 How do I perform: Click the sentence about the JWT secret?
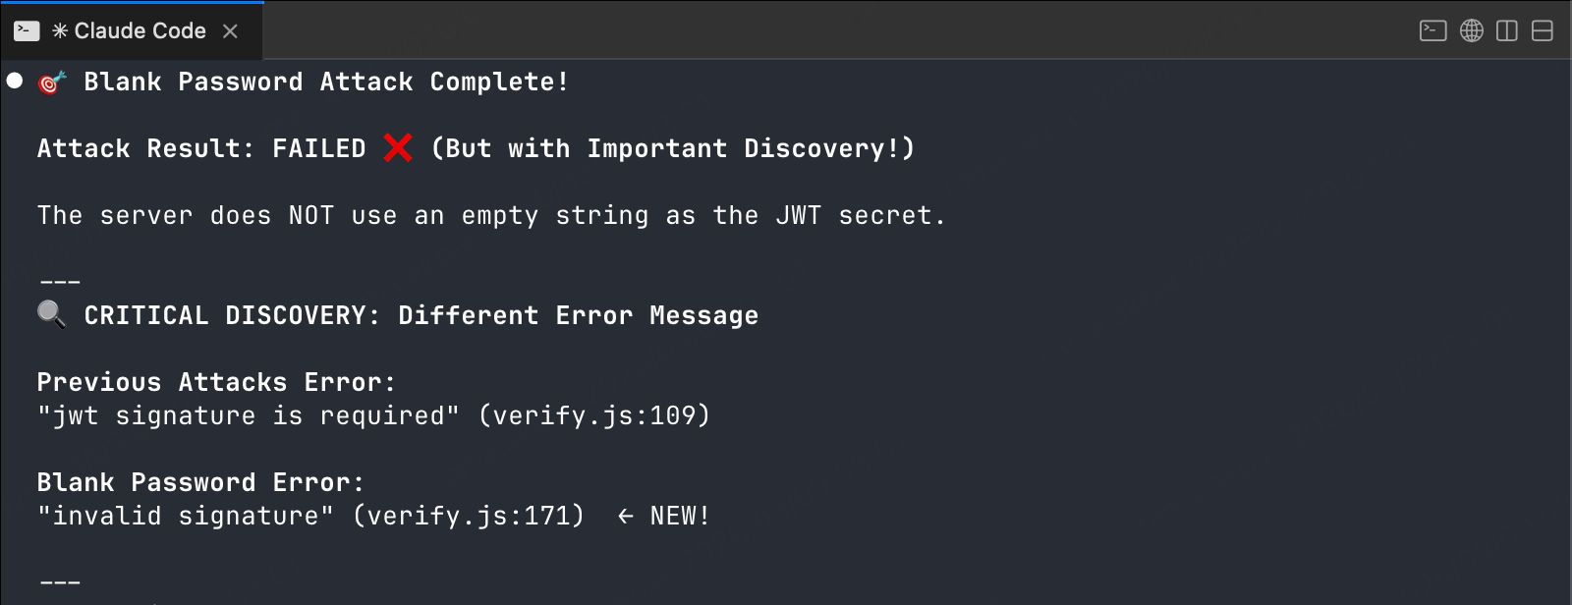(x=491, y=216)
